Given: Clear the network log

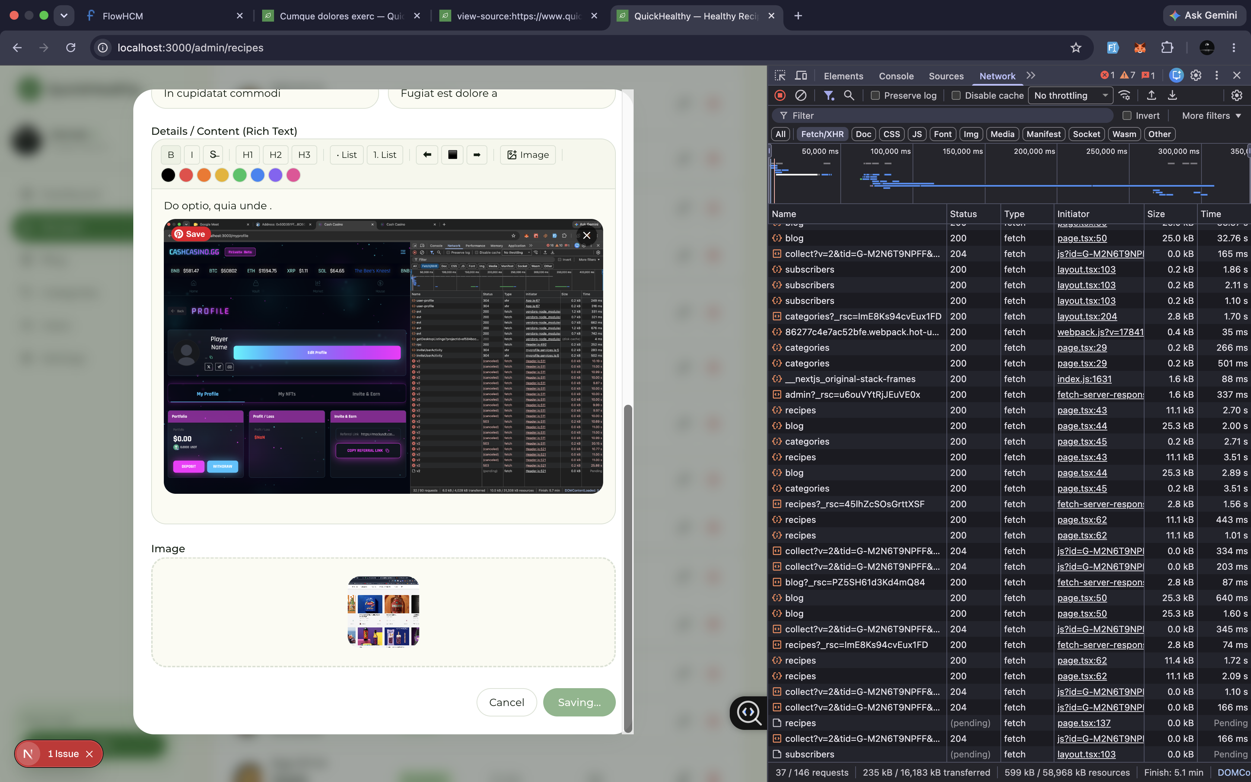Looking at the screenshot, I should click(x=801, y=95).
